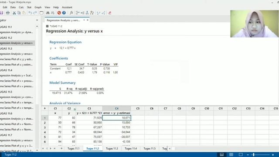Go to last worksheet tab arrow
This screenshot has height=157, width=279.
(54, 148)
